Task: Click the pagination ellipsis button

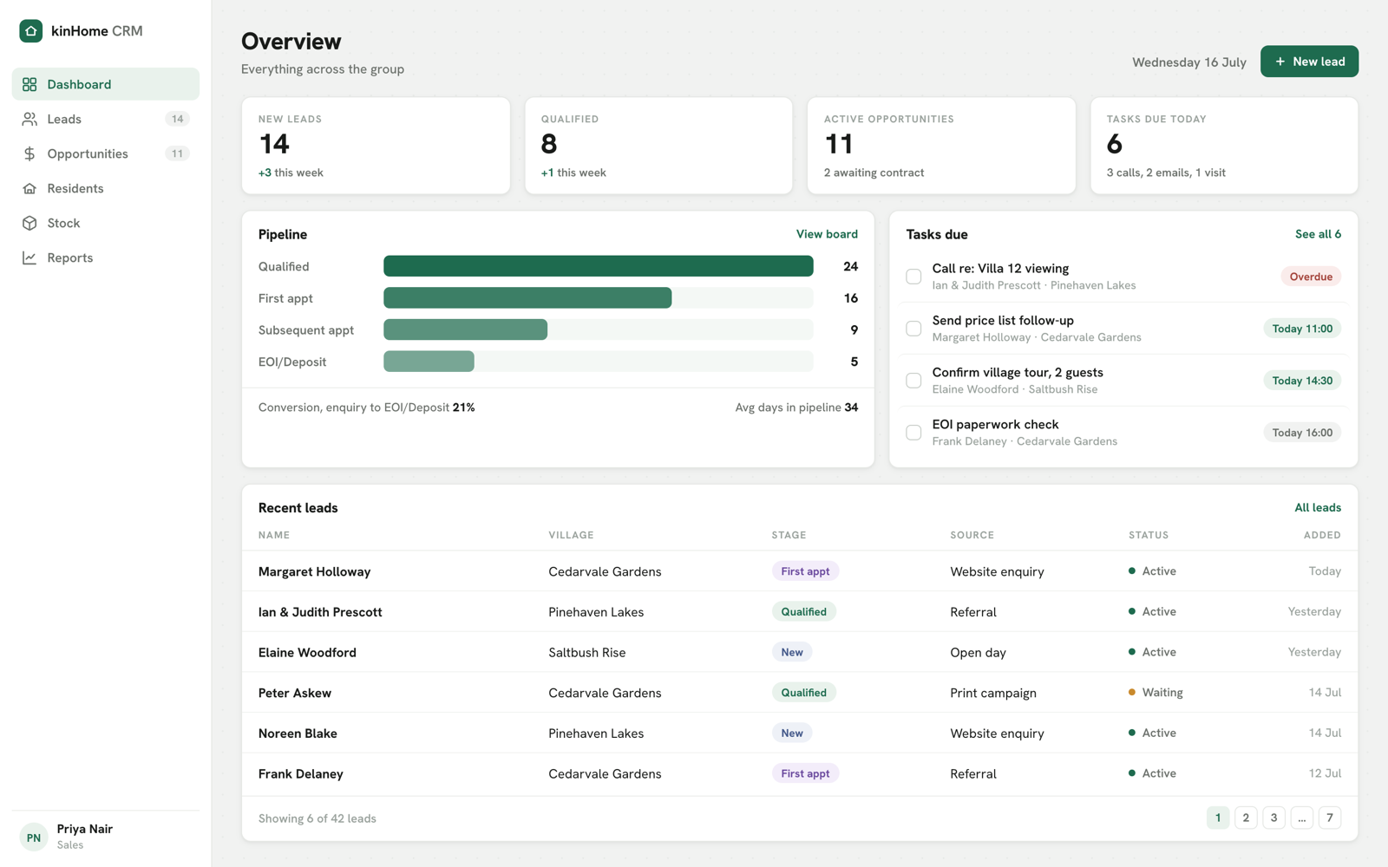Action: 1302,818
